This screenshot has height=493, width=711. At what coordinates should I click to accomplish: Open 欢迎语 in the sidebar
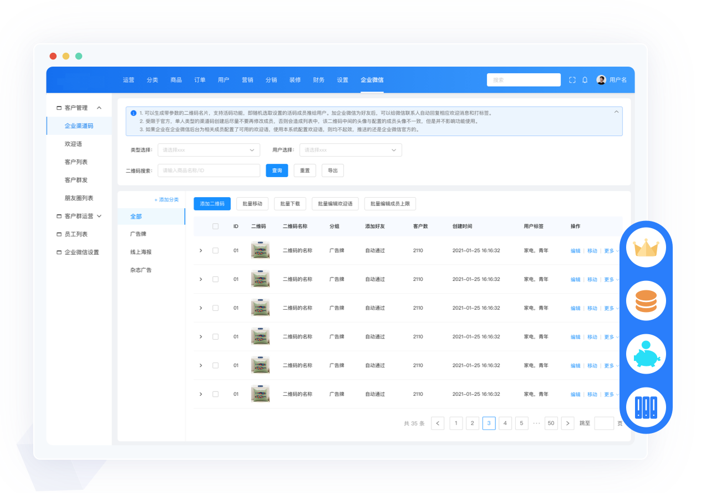click(73, 144)
